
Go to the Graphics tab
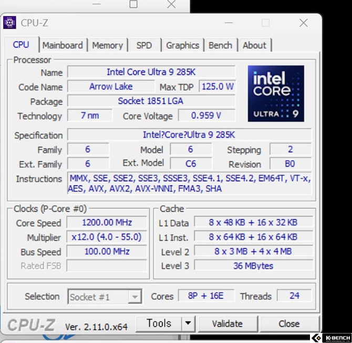pyautogui.click(x=182, y=45)
